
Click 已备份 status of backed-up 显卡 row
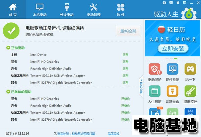pyautogui.click(x=126, y=99)
